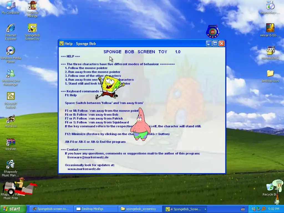The height and width of the screenshot is (213, 284).
Task: Click the SpongeBob character sprite
Action: (110, 87)
